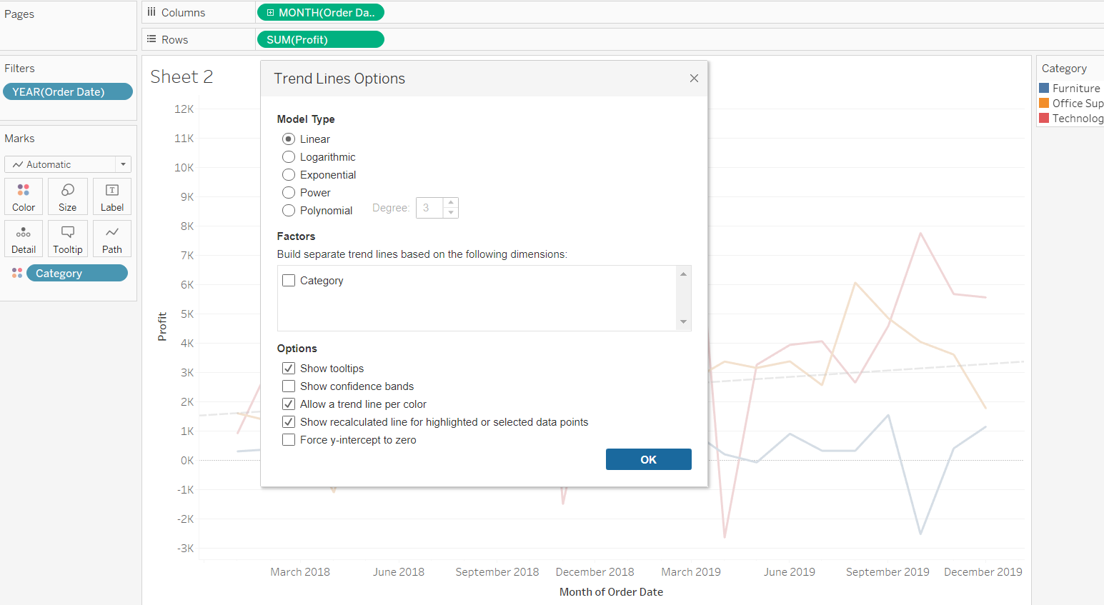
Task: Click the Category legend header
Action: [1064, 69]
